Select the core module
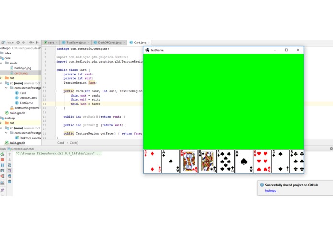This screenshot has width=333, height=236. (x=5, y=58)
